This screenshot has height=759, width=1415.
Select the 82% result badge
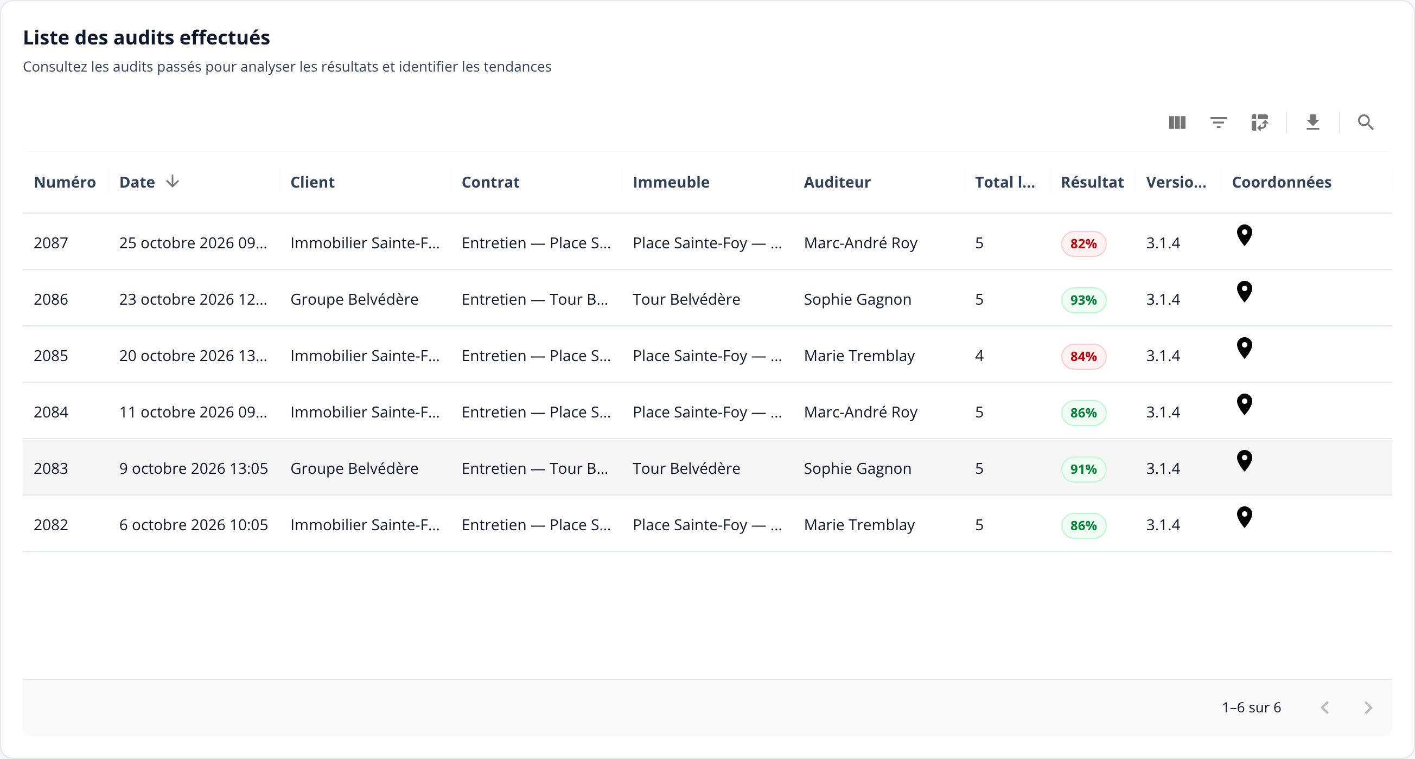click(x=1083, y=243)
